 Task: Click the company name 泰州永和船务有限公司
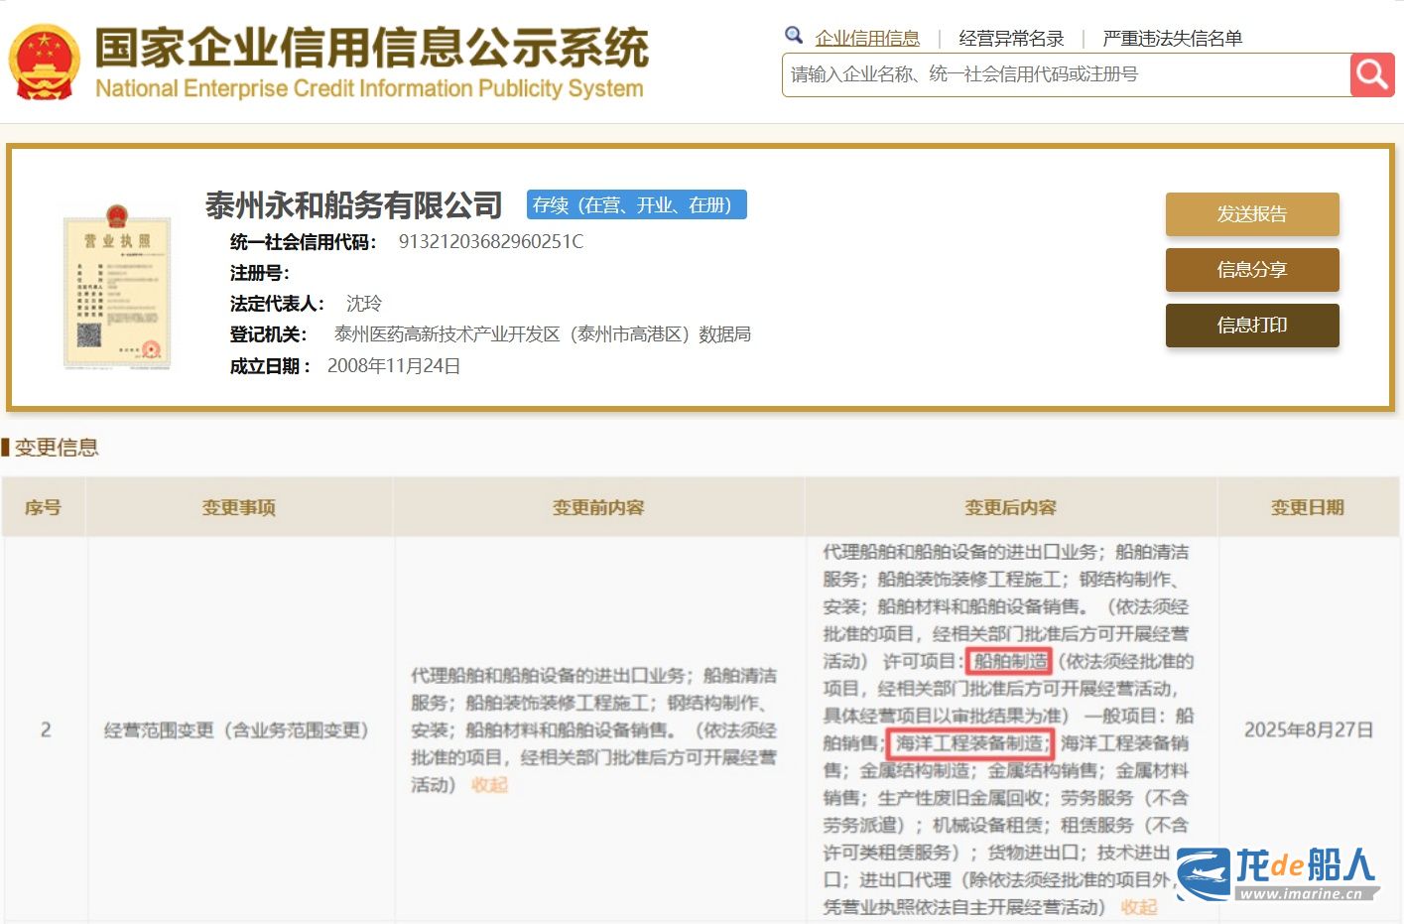353,205
